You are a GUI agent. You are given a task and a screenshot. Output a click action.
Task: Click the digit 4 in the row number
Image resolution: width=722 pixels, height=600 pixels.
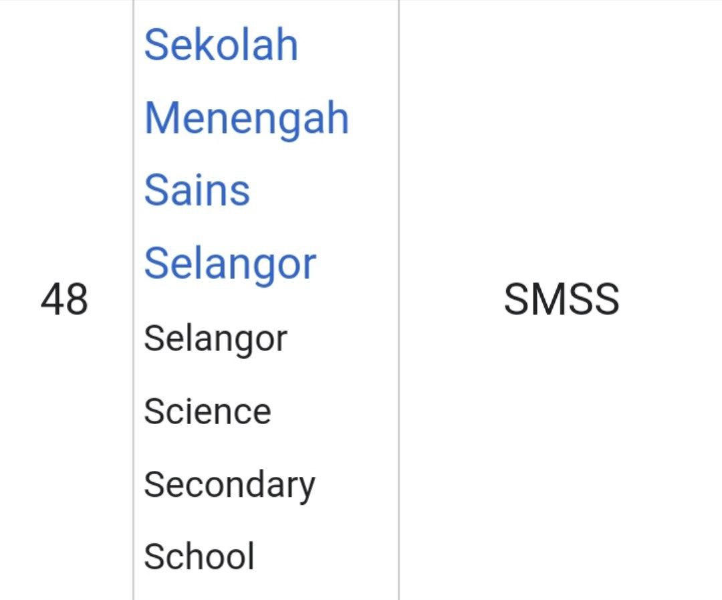[52, 300]
